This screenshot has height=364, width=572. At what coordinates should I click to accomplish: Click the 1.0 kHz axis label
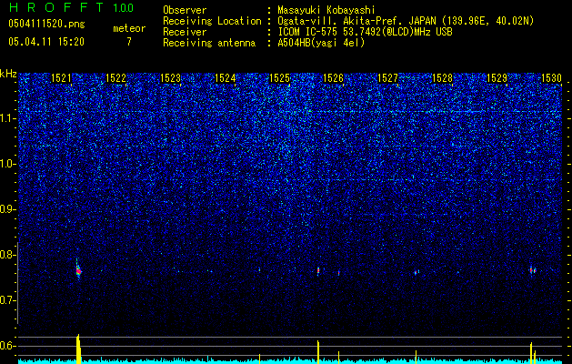(8, 164)
